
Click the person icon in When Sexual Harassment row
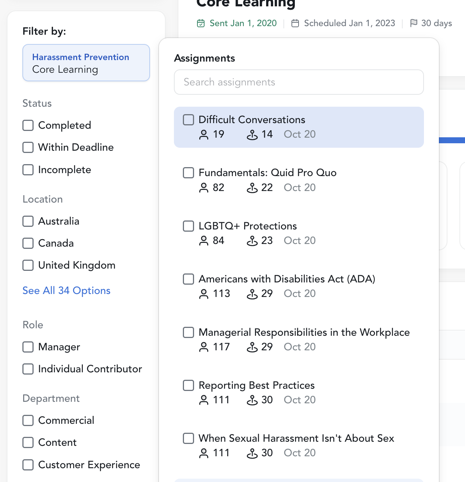pyautogui.click(x=204, y=453)
